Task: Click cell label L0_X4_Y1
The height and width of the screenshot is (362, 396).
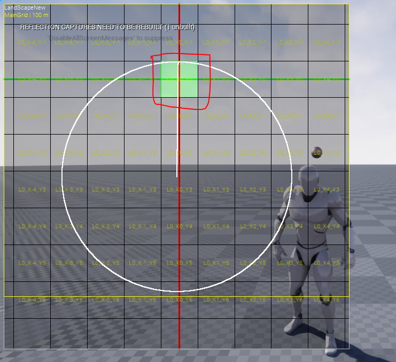Action: pyautogui.click(x=327, y=116)
